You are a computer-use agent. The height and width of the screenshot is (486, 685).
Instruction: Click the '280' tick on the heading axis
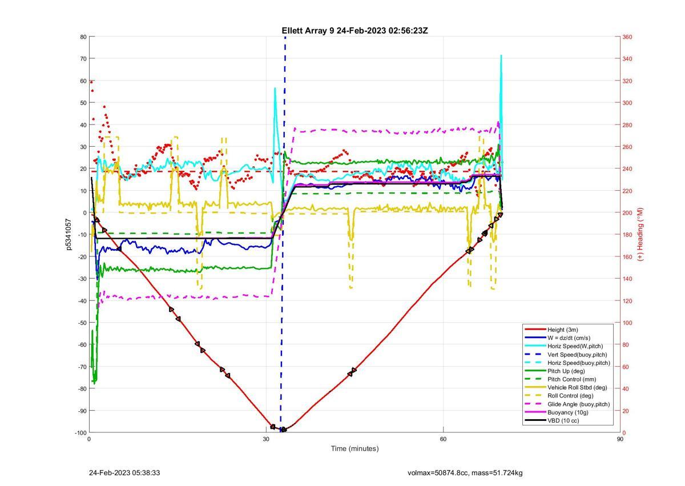click(627, 125)
